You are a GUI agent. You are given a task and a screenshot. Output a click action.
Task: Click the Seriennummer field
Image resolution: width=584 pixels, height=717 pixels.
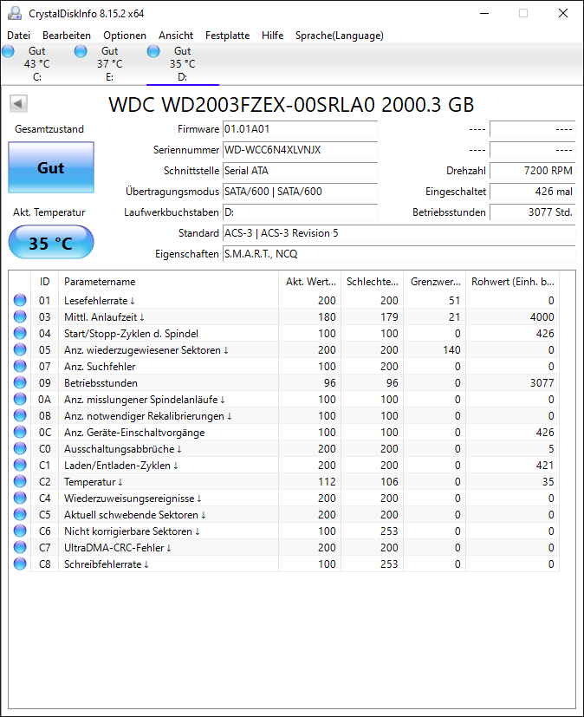click(300, 149)
